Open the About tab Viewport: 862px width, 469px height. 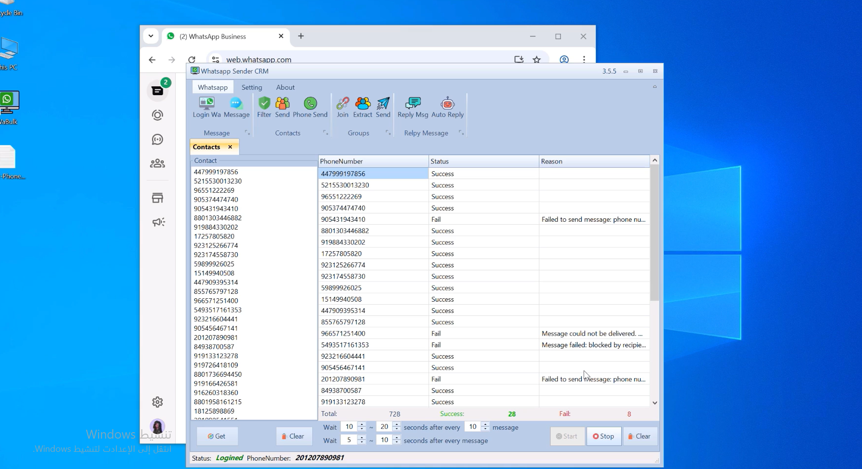[285, 87]
